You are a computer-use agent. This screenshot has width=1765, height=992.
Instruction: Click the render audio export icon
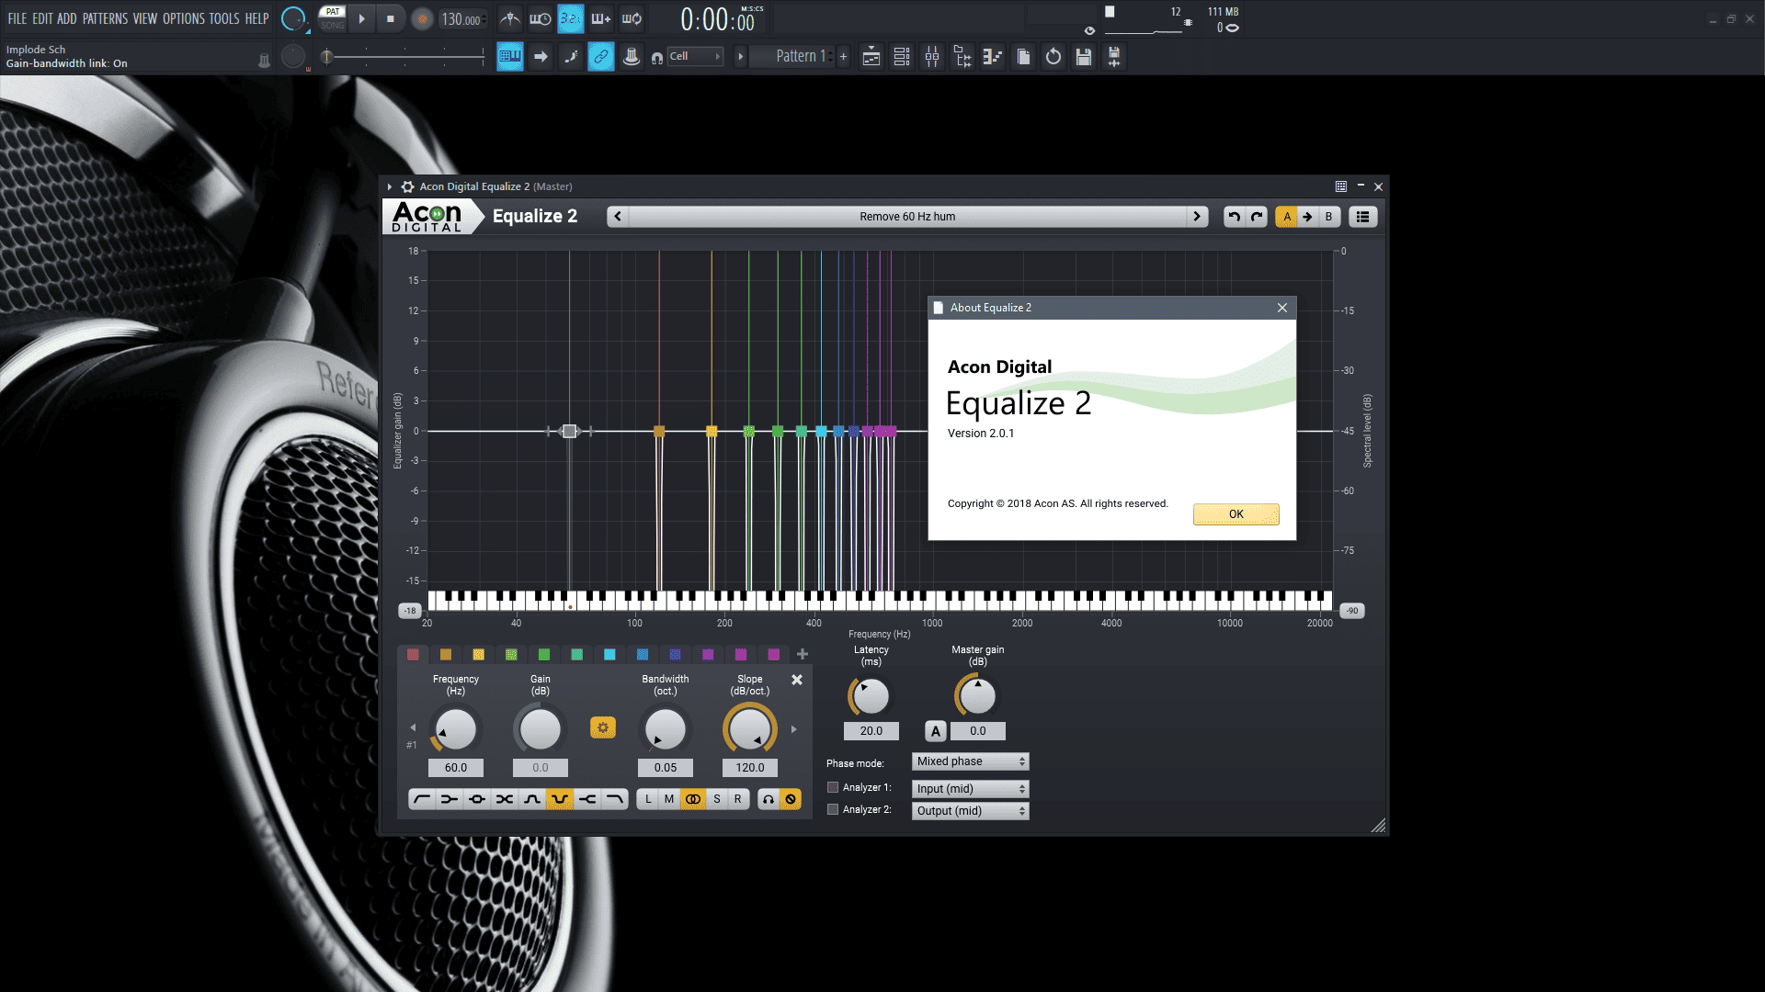click(x=1114, y=57)
